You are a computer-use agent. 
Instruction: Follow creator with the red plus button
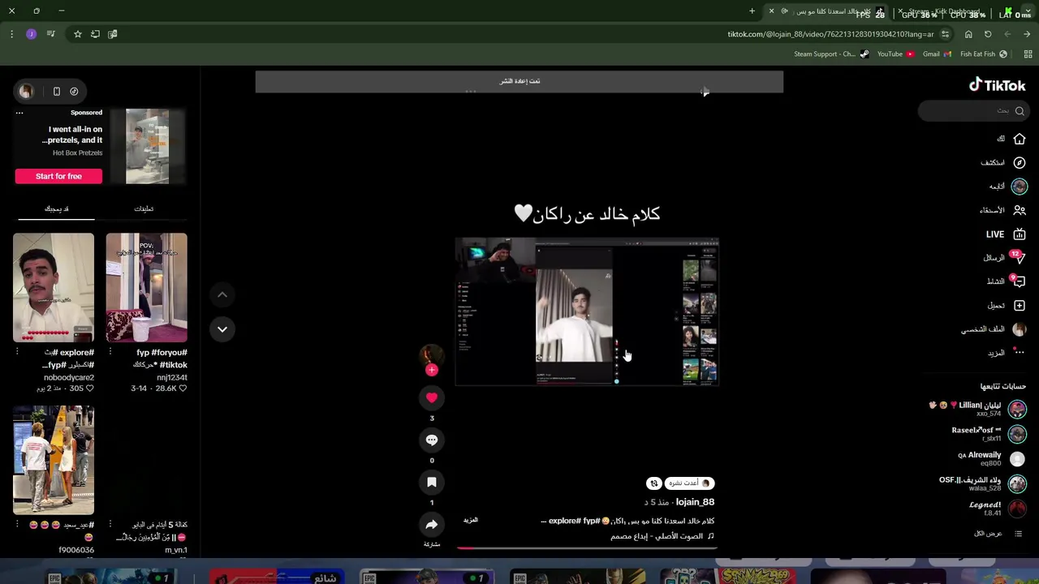click(432, 370)
